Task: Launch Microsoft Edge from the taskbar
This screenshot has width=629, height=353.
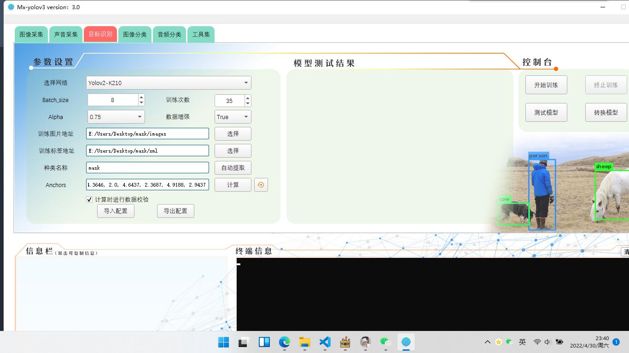Action: pos(284,342)
